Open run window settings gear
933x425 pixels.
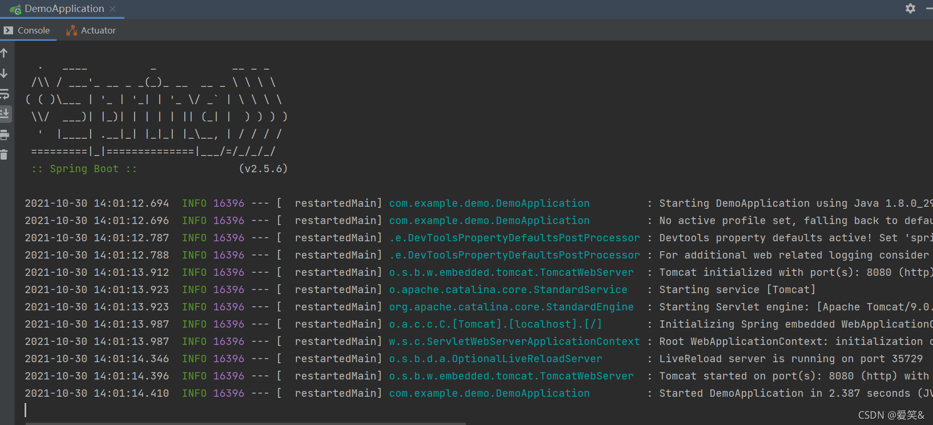pyautogui.click(x=910, y=8)
